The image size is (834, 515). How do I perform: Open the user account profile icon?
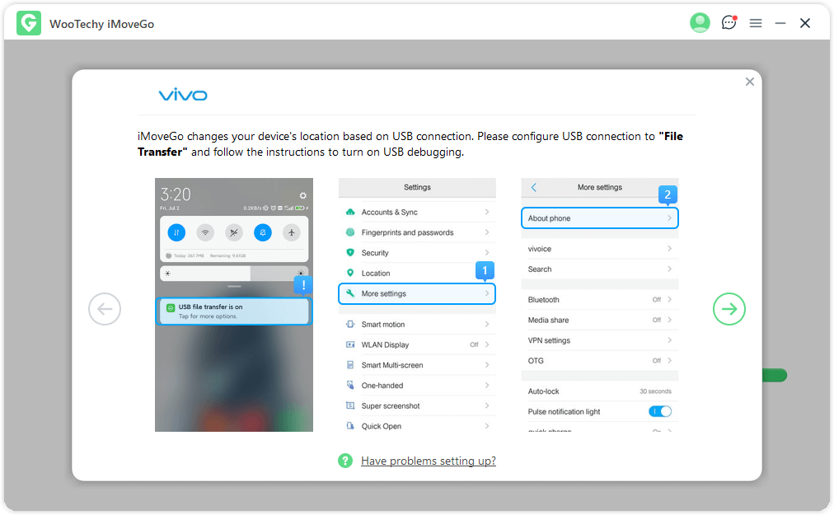pyautogui.click(x=700, y=23)
